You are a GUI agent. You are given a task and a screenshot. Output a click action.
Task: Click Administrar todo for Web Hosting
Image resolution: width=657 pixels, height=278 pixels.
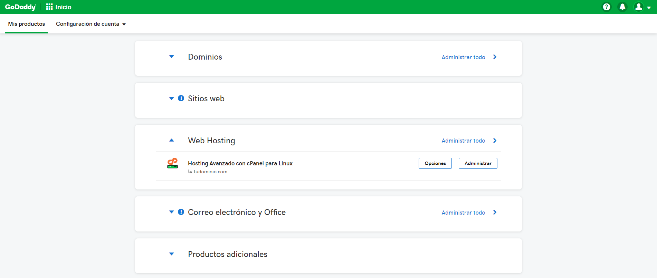point(463,141)
